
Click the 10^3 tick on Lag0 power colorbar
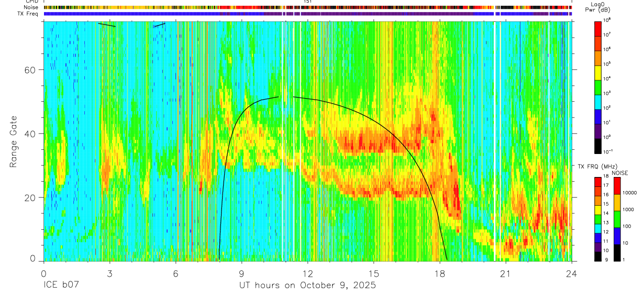pyautogui.click(x=606, y=93)
